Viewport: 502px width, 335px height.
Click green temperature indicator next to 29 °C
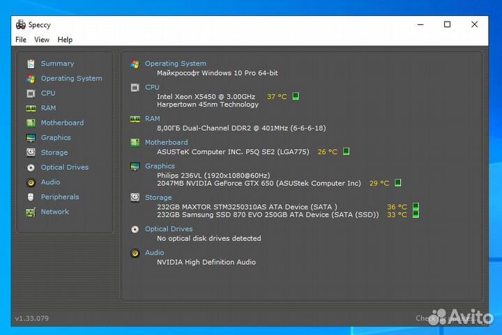(x=397, y=183)
